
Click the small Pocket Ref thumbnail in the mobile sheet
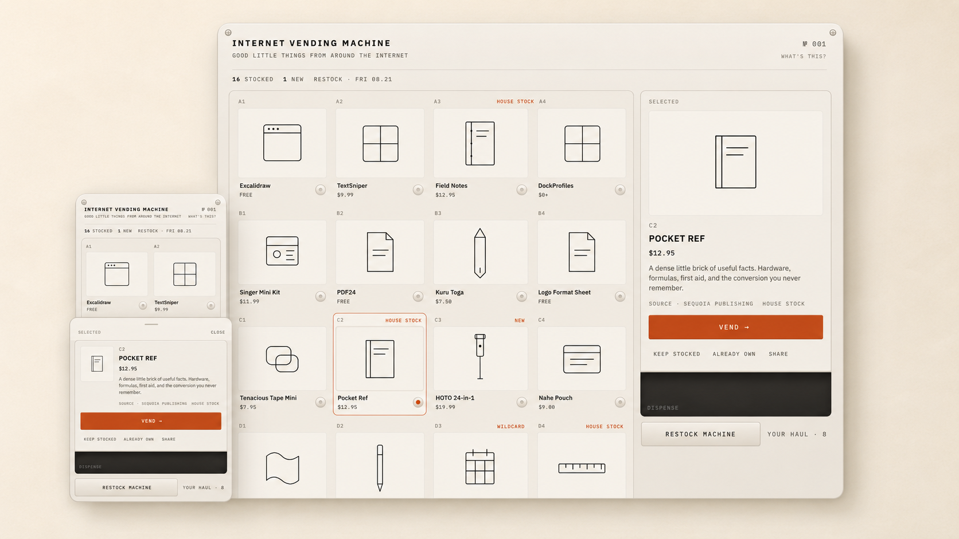[97, 364]
